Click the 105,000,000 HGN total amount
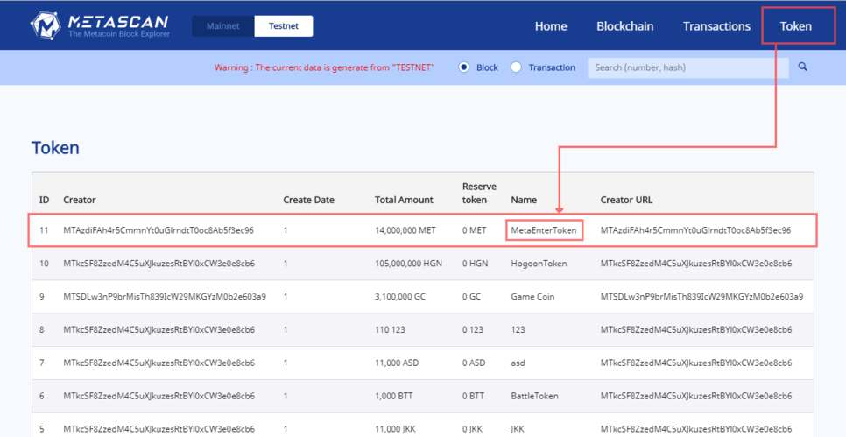This screenshot has height=437, width=846. tap(408, 264)
